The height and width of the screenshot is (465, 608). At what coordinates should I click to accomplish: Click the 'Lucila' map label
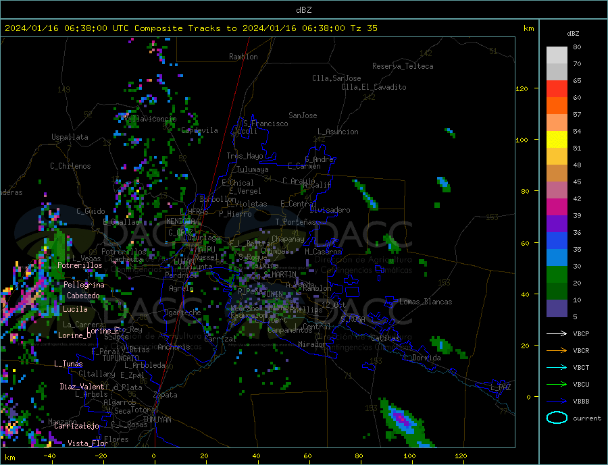[75, 309]
